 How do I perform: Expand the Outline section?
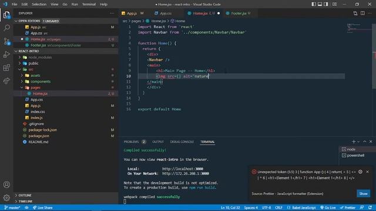pyautogui.click(x=16, y=195)
